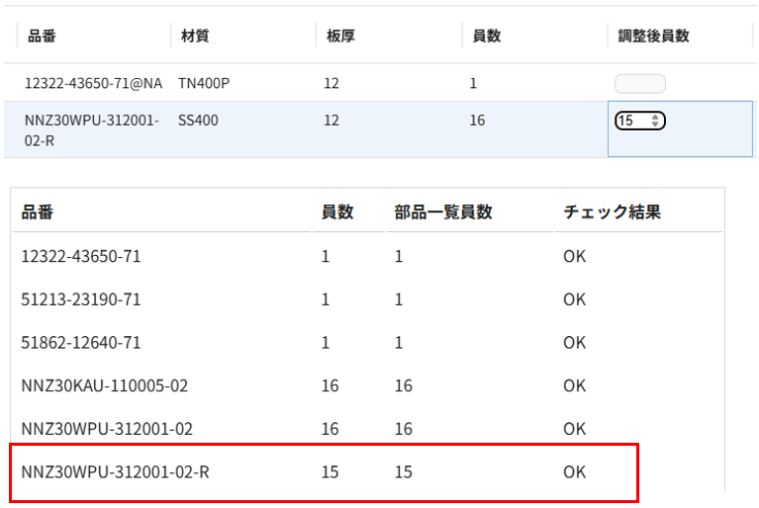Select the 51862-12640-71 row in check table
This screenshot has width=759, height=508.
[x=367, y=342]
